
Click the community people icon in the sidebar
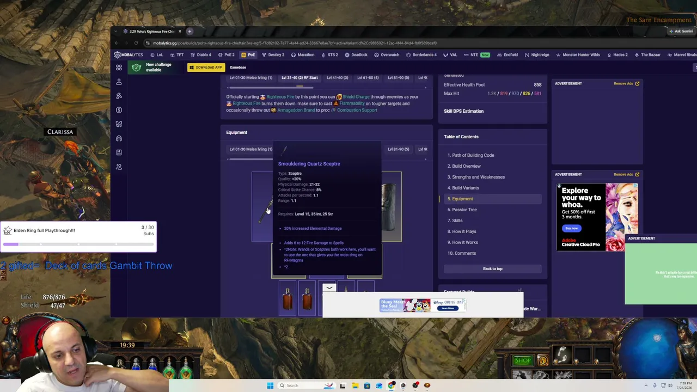point(119,167)
